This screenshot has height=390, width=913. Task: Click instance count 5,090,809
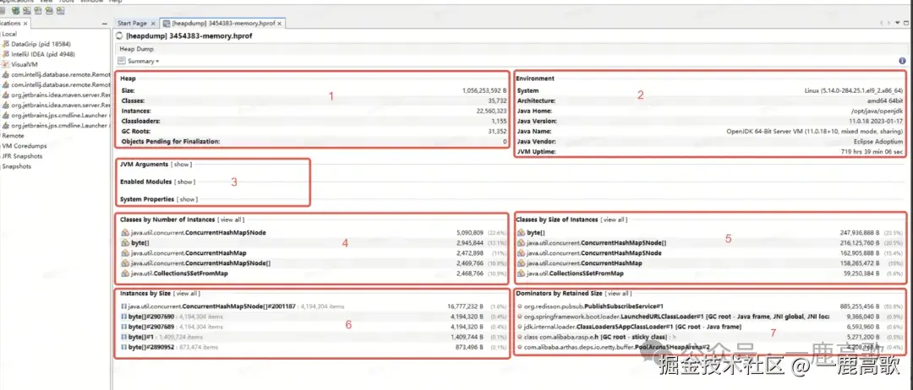tap(470, 232)
